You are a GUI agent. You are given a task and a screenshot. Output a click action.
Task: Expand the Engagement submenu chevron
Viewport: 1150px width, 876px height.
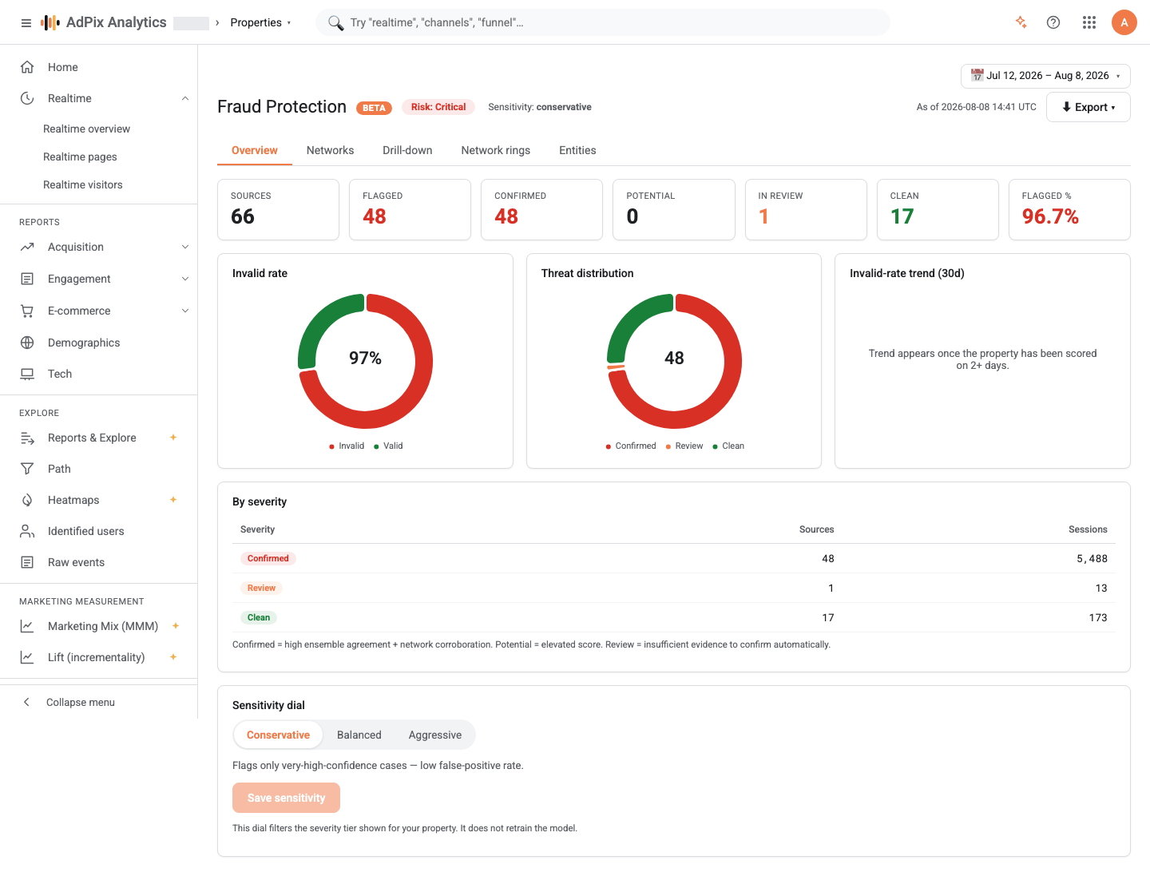(x=185, y=279)
